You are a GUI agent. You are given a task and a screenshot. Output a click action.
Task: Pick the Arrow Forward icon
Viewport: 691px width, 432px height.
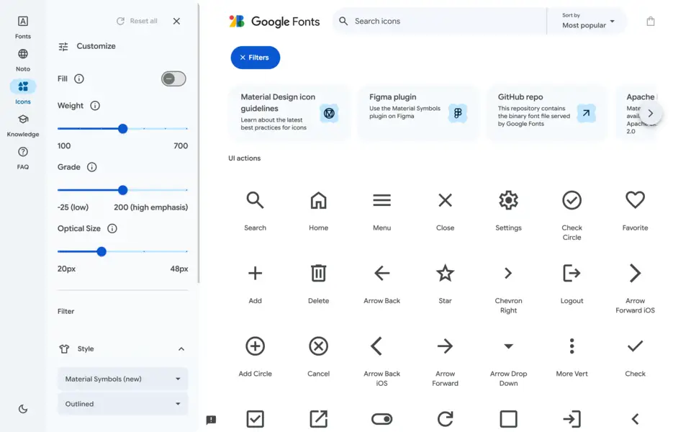[445, 346]
